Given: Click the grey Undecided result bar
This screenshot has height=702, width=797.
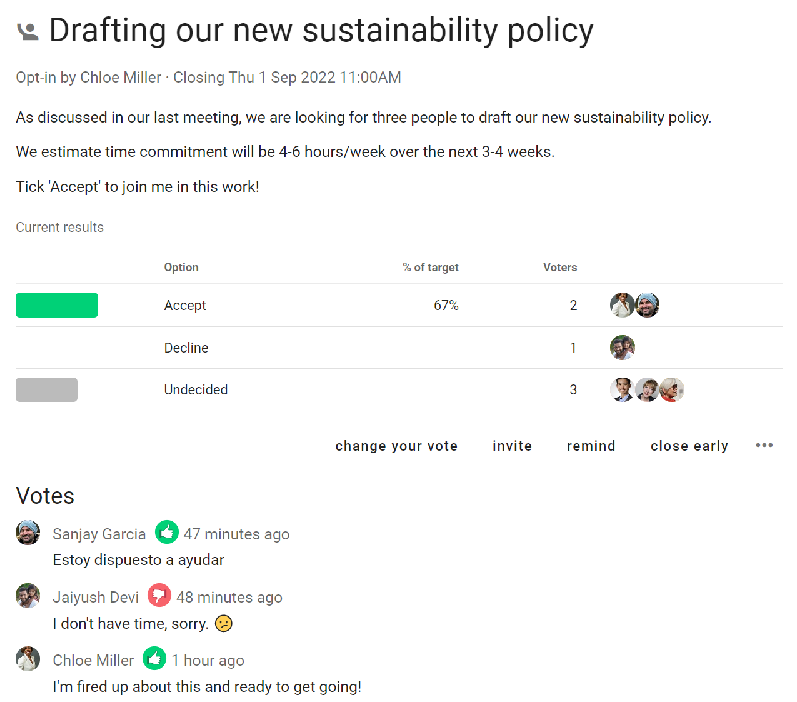Looking at the screenshot, I should pyautogui.click(x=46, y=389).
